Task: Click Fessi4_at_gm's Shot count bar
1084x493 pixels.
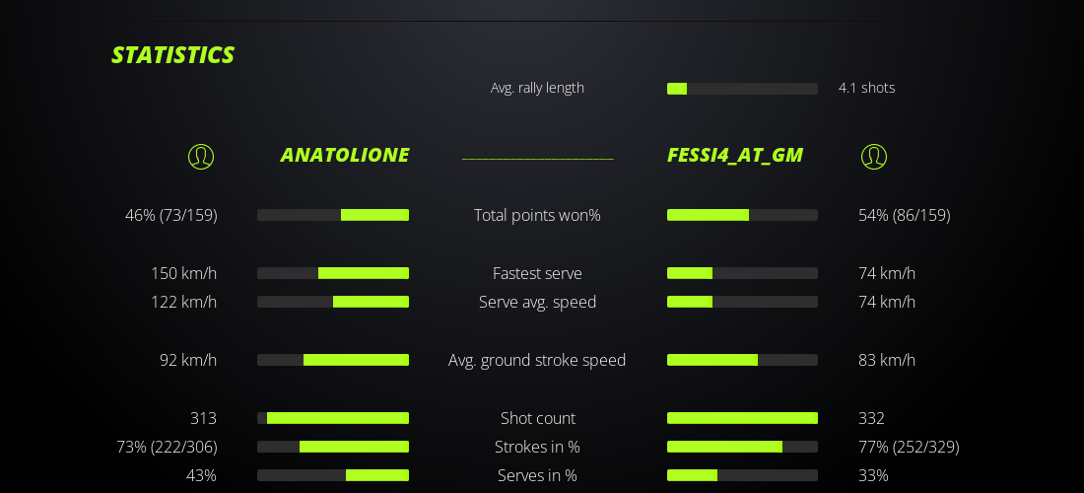Action: [742, 418]
